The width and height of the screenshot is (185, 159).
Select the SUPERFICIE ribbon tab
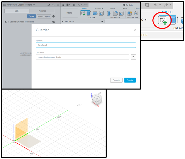coord(99,9)
